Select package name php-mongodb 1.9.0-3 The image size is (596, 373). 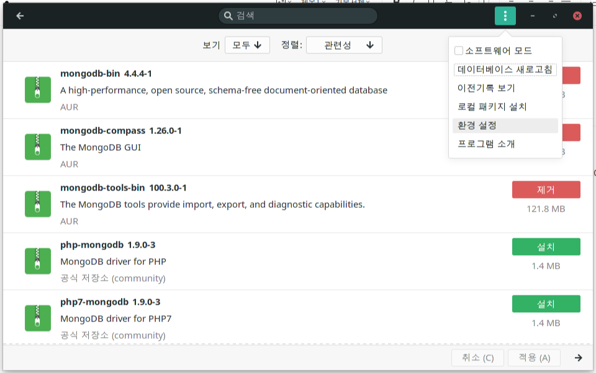[x=108, y=245]
